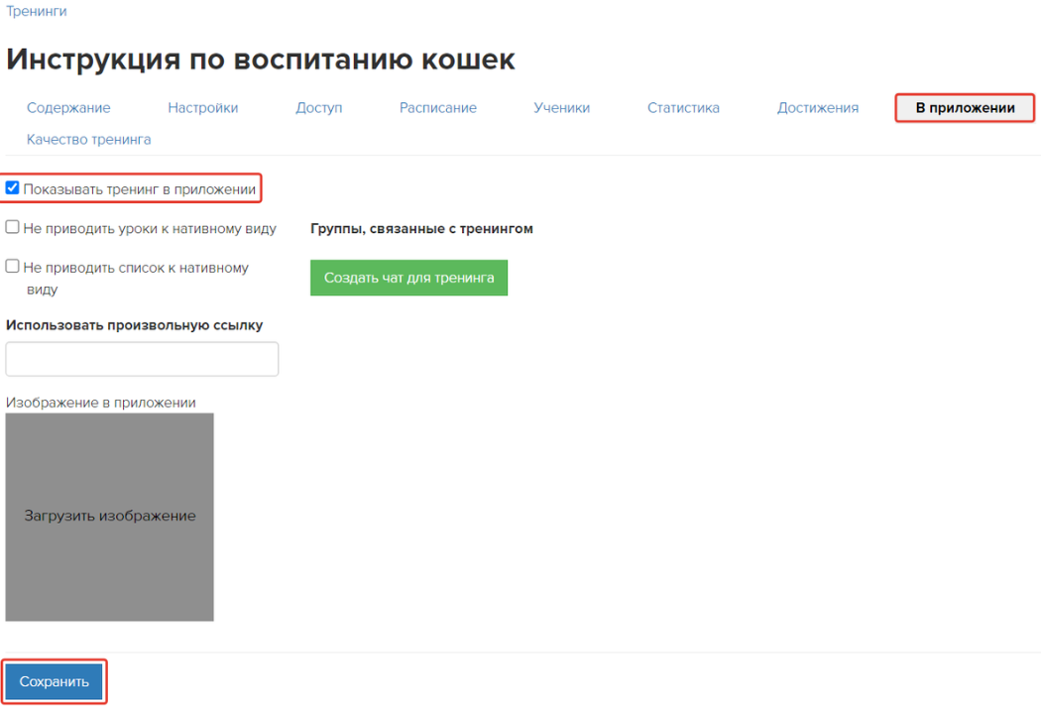Open the Доступ tab

click(318, 108)
